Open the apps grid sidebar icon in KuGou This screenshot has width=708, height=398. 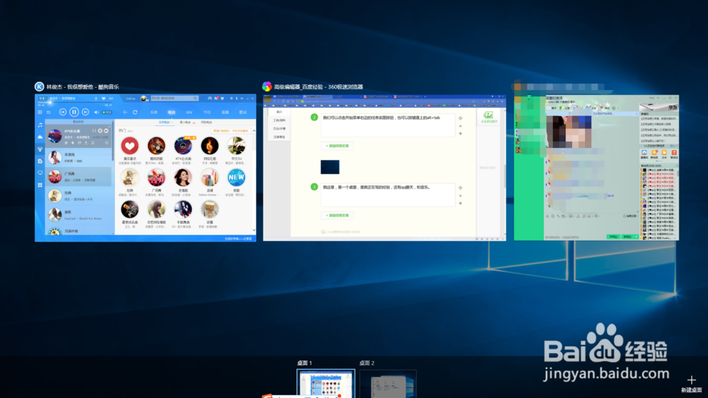(x=40, y=186)
